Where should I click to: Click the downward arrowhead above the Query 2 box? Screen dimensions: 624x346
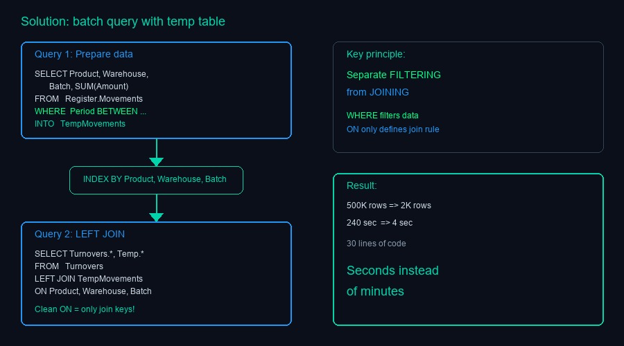coord(156,217)
